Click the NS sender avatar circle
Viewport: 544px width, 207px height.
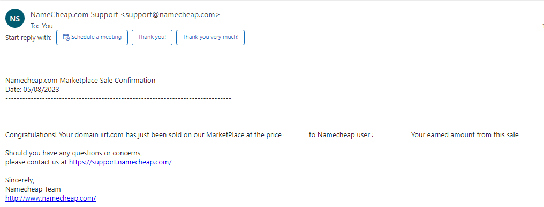(x=15, y=19)
